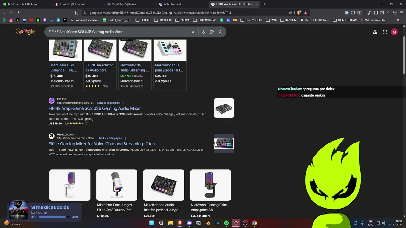Screen dimensions: 406x228
Task: Open Google Search Labs flask icon
Action: (x=375, y=32)
